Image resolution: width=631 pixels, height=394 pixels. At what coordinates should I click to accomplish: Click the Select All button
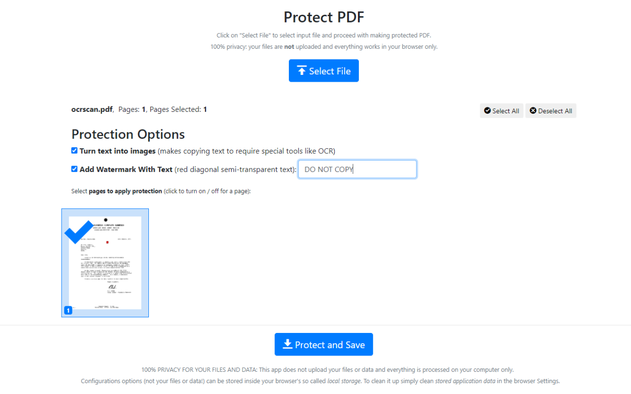[x=501, y=110]
